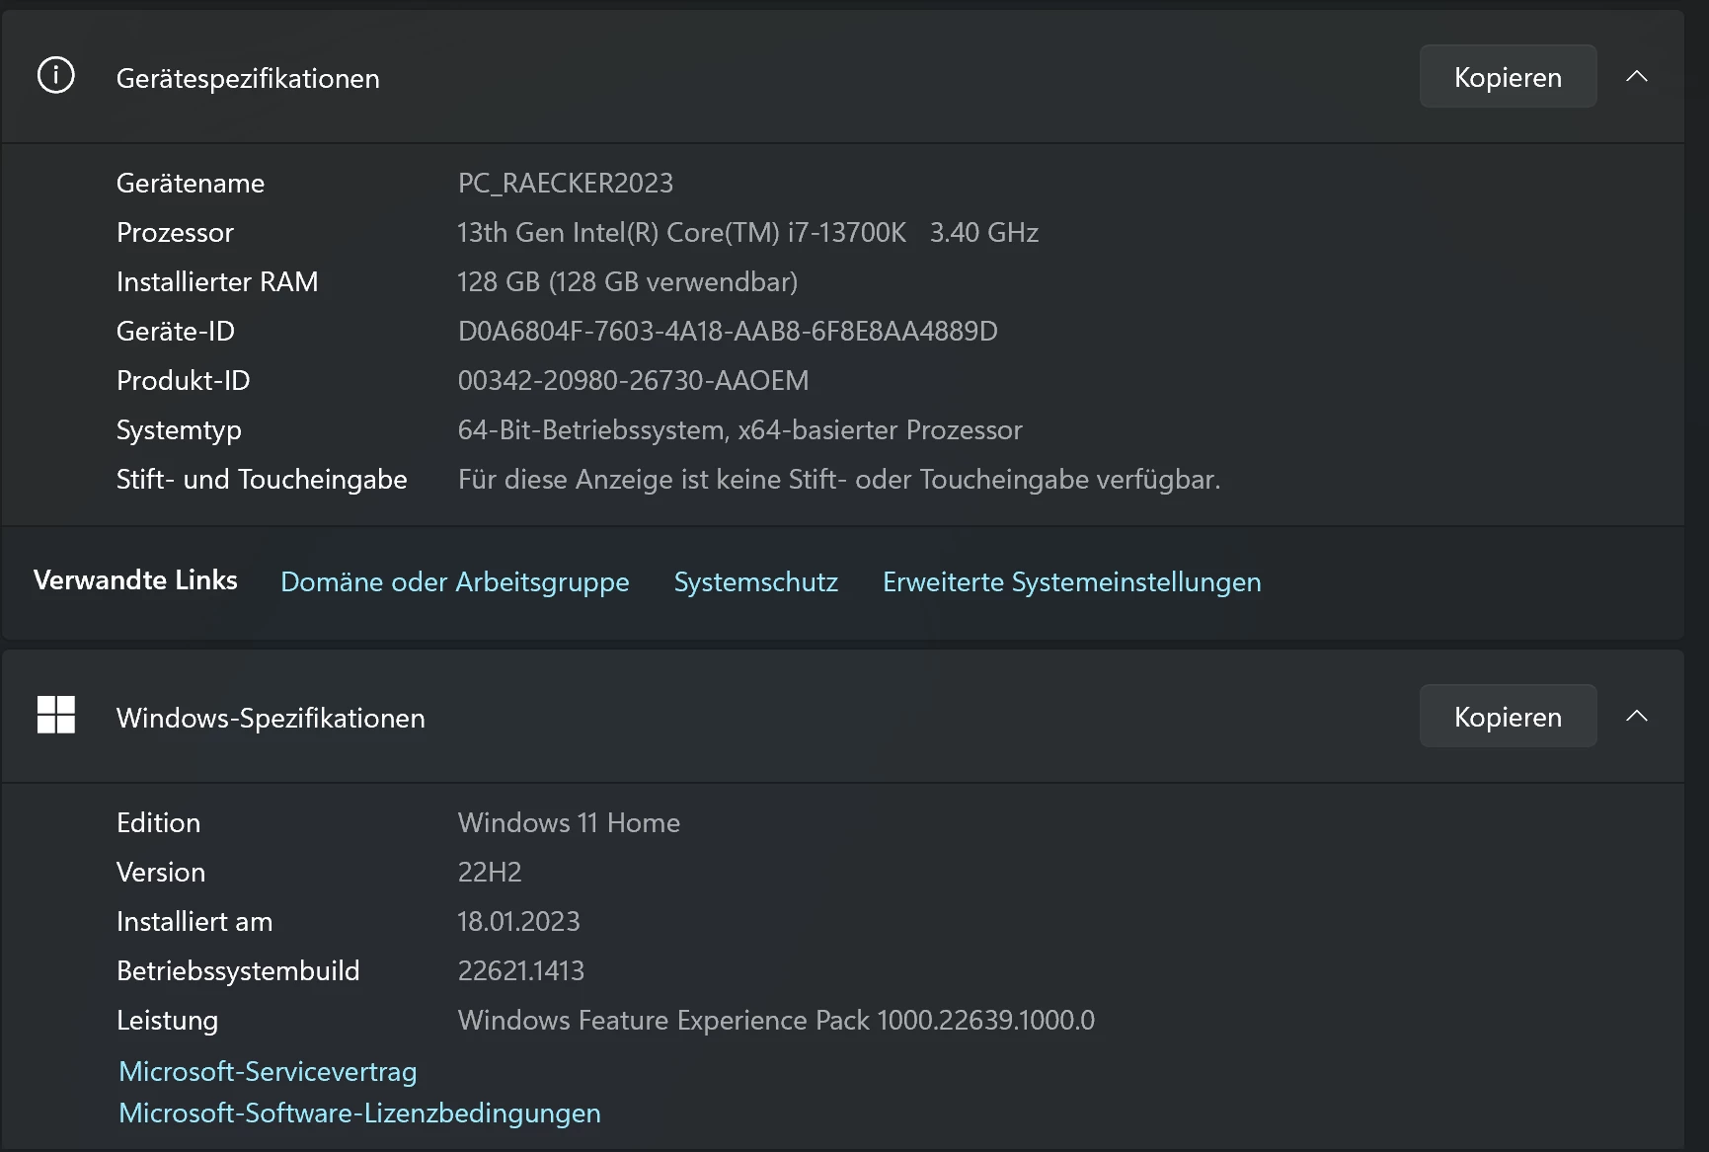Click the Version label

161,872
